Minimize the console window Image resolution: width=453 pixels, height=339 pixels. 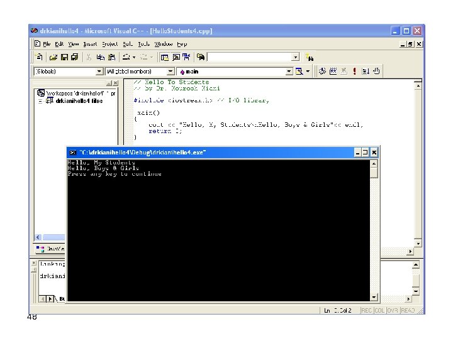(x=357, y=152)
